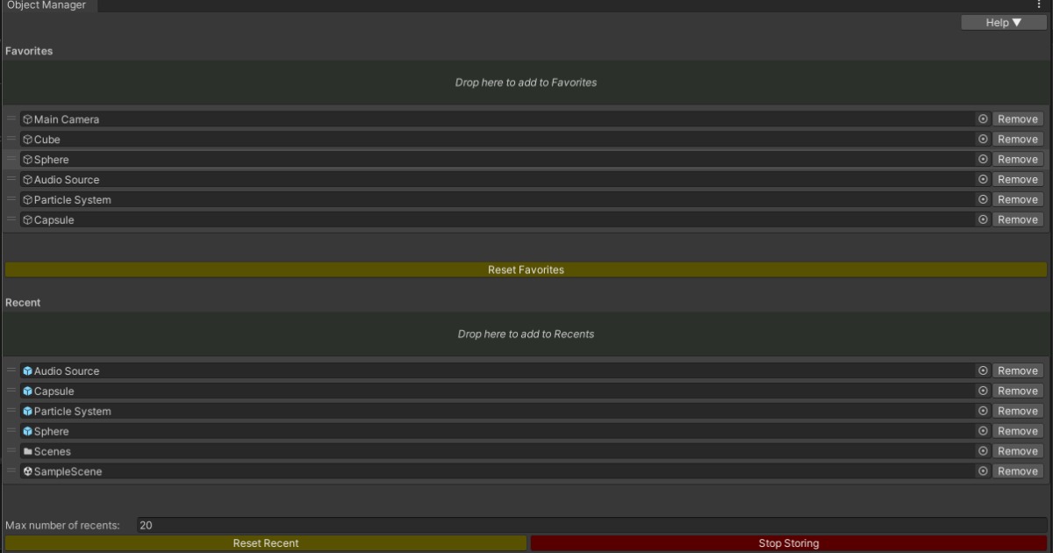Click object picker icon for recent Sphere
This screenshot has width=1053, height=553.
point(983,432)
